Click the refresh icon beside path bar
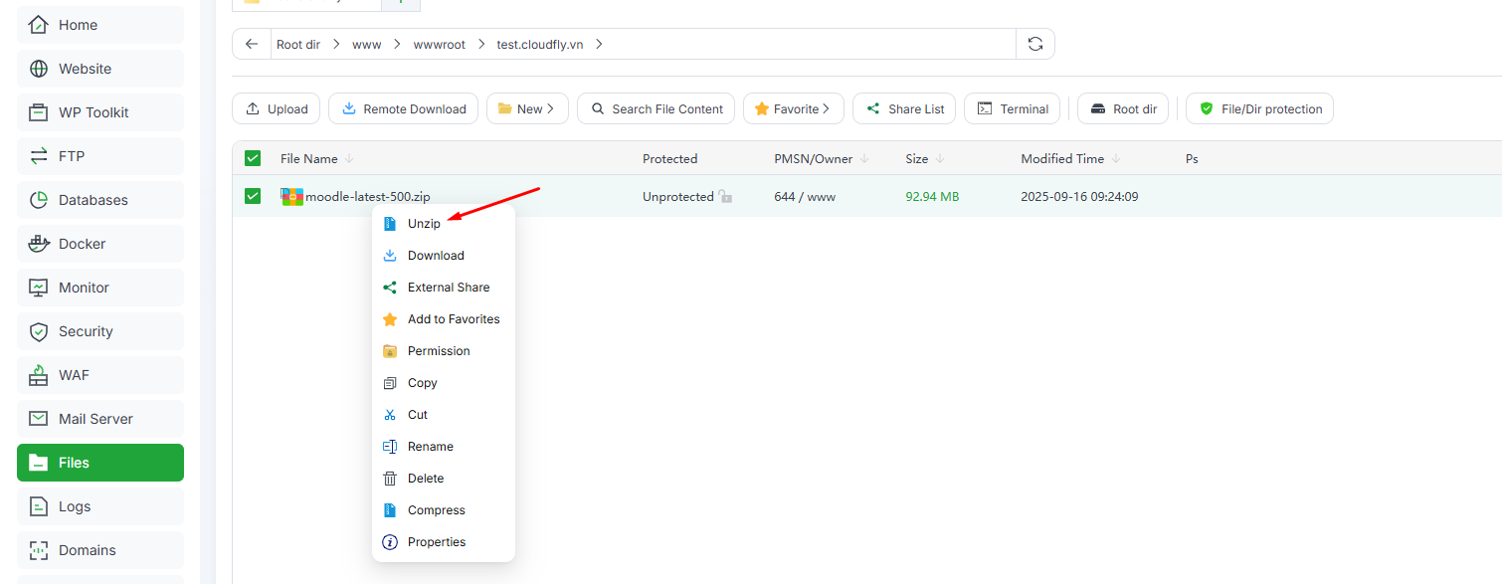Screen dimensions: 1502x584 [1035, 44]
